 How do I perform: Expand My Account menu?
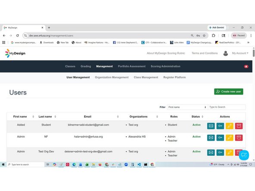coord(240,53)
